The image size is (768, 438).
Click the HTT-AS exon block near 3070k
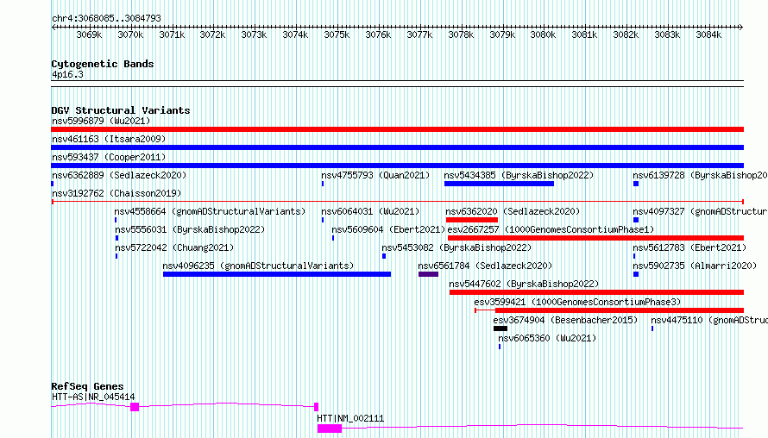135,407
